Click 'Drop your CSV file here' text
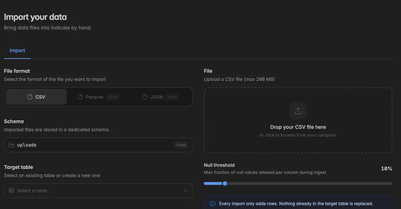 (x=298, y=127)
